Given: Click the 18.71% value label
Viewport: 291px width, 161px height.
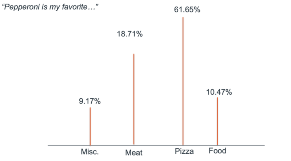Looking at the screenshot, I should [x=129, y=35].
